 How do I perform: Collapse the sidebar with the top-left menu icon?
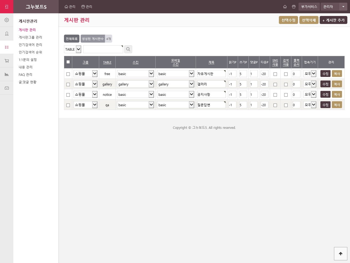(7, 7)
